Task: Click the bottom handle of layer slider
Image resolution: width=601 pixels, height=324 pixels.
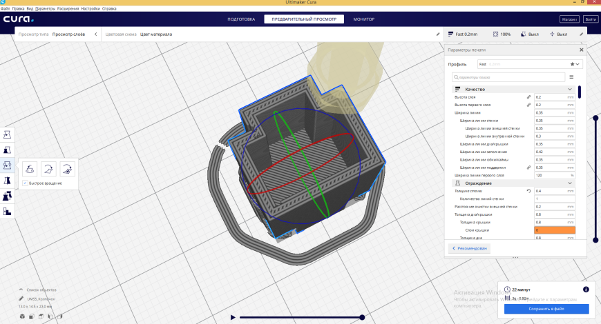Action: (595, 240)
